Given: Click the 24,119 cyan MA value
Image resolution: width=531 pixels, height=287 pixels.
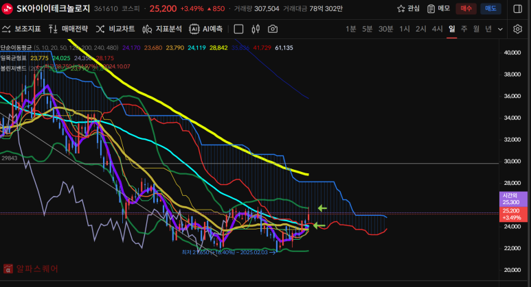Looking at the screenshot, I should tap(196, 48).
